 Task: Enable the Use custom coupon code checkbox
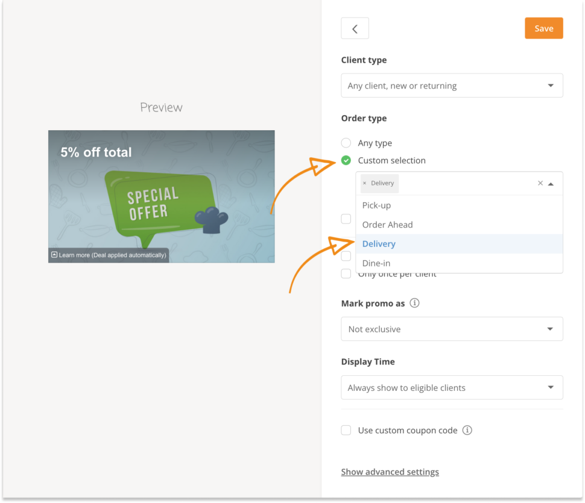click(x=346, y=430)
